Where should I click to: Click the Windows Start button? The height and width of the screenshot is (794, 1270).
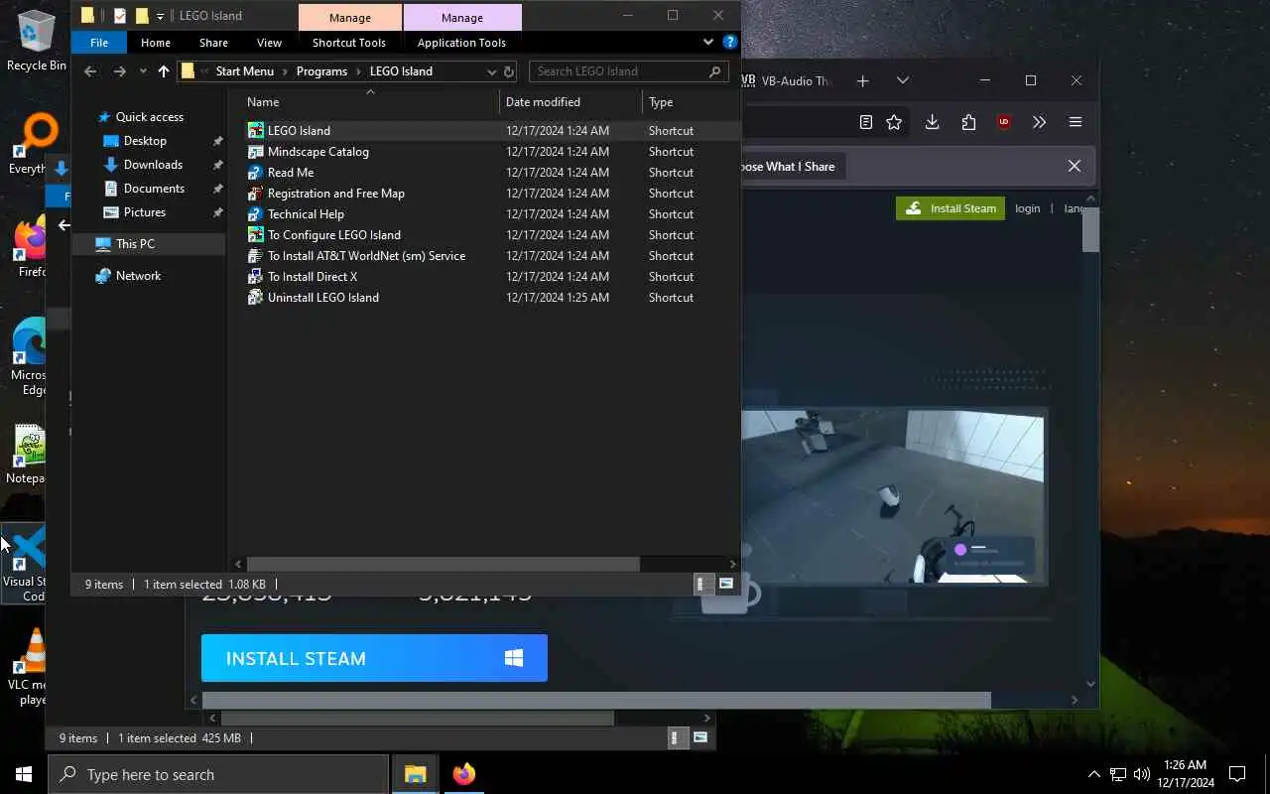[x=24, y=774]
